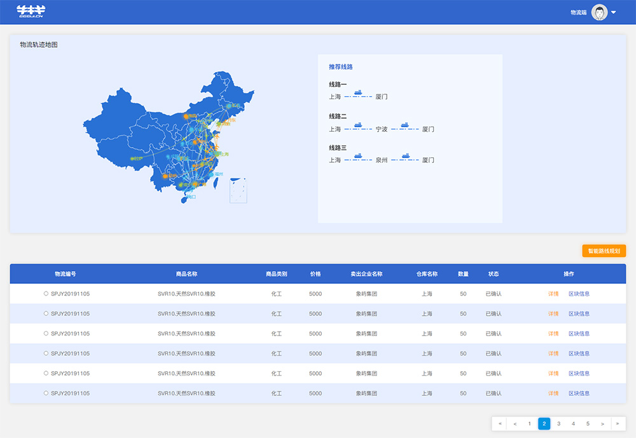Click the 推荐线路 heading
Screen dimensions: 636x438
341,67
